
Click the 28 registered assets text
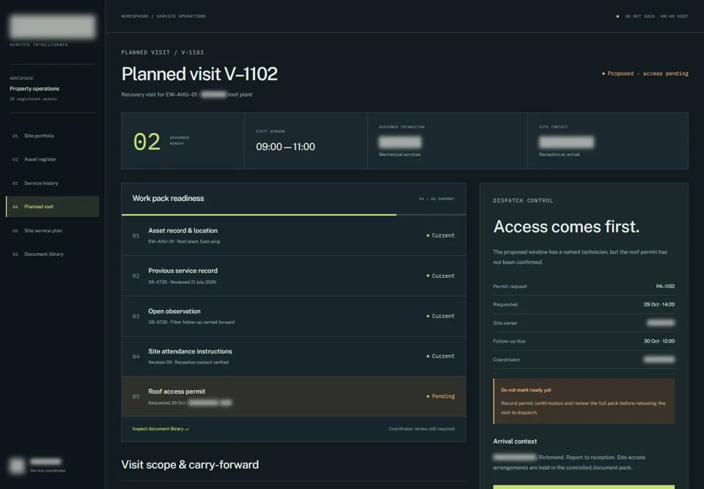click(x=33, y=99)
